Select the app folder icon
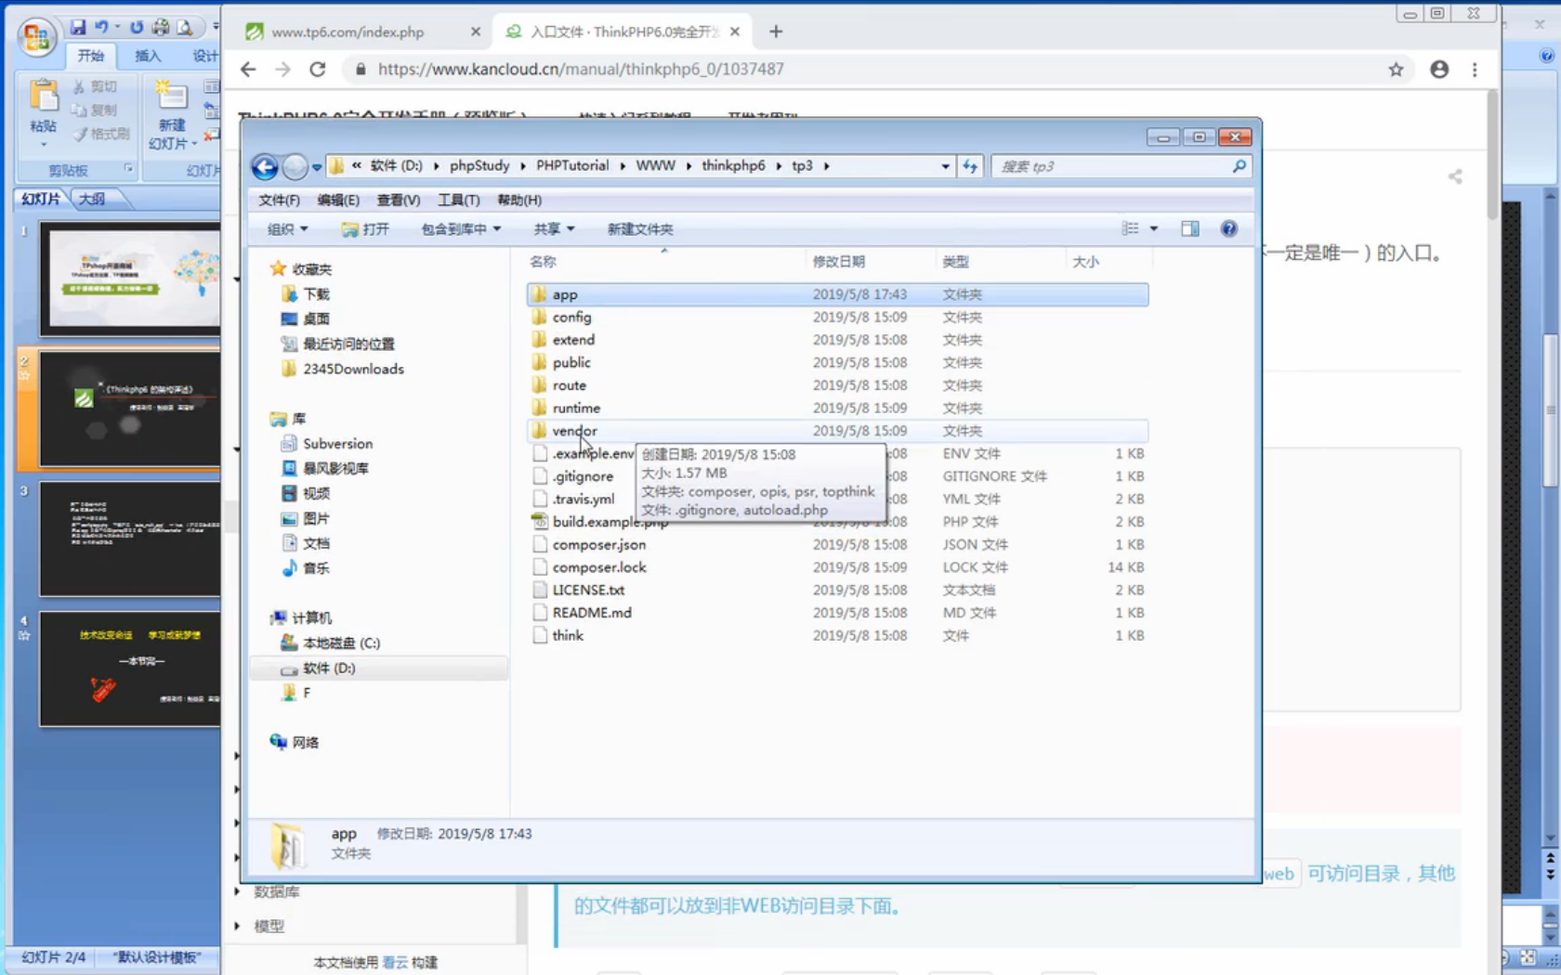This screenshot has width=1561, height=975. pyautogui.click(x=539, y=294)
